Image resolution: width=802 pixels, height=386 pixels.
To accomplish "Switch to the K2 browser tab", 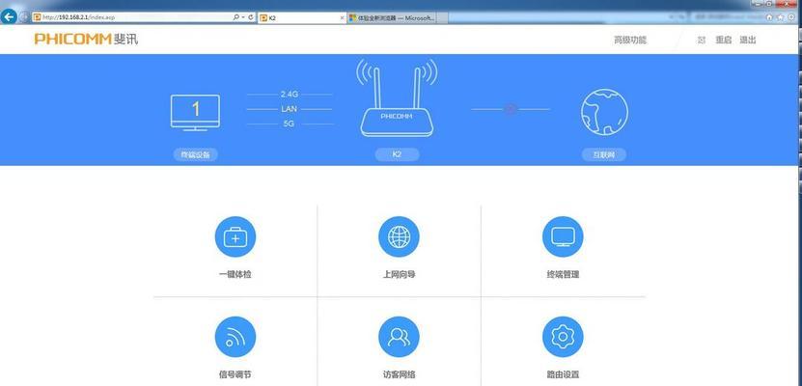I will 302,17.
